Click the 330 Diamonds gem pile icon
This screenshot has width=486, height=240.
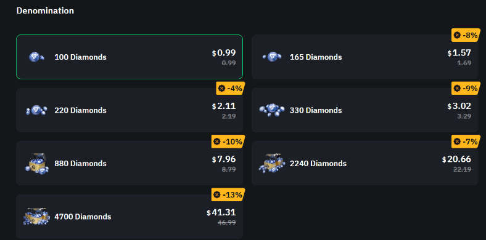click(272, 110)
